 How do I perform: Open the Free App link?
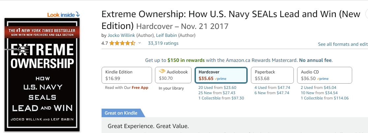click(140, 88)
